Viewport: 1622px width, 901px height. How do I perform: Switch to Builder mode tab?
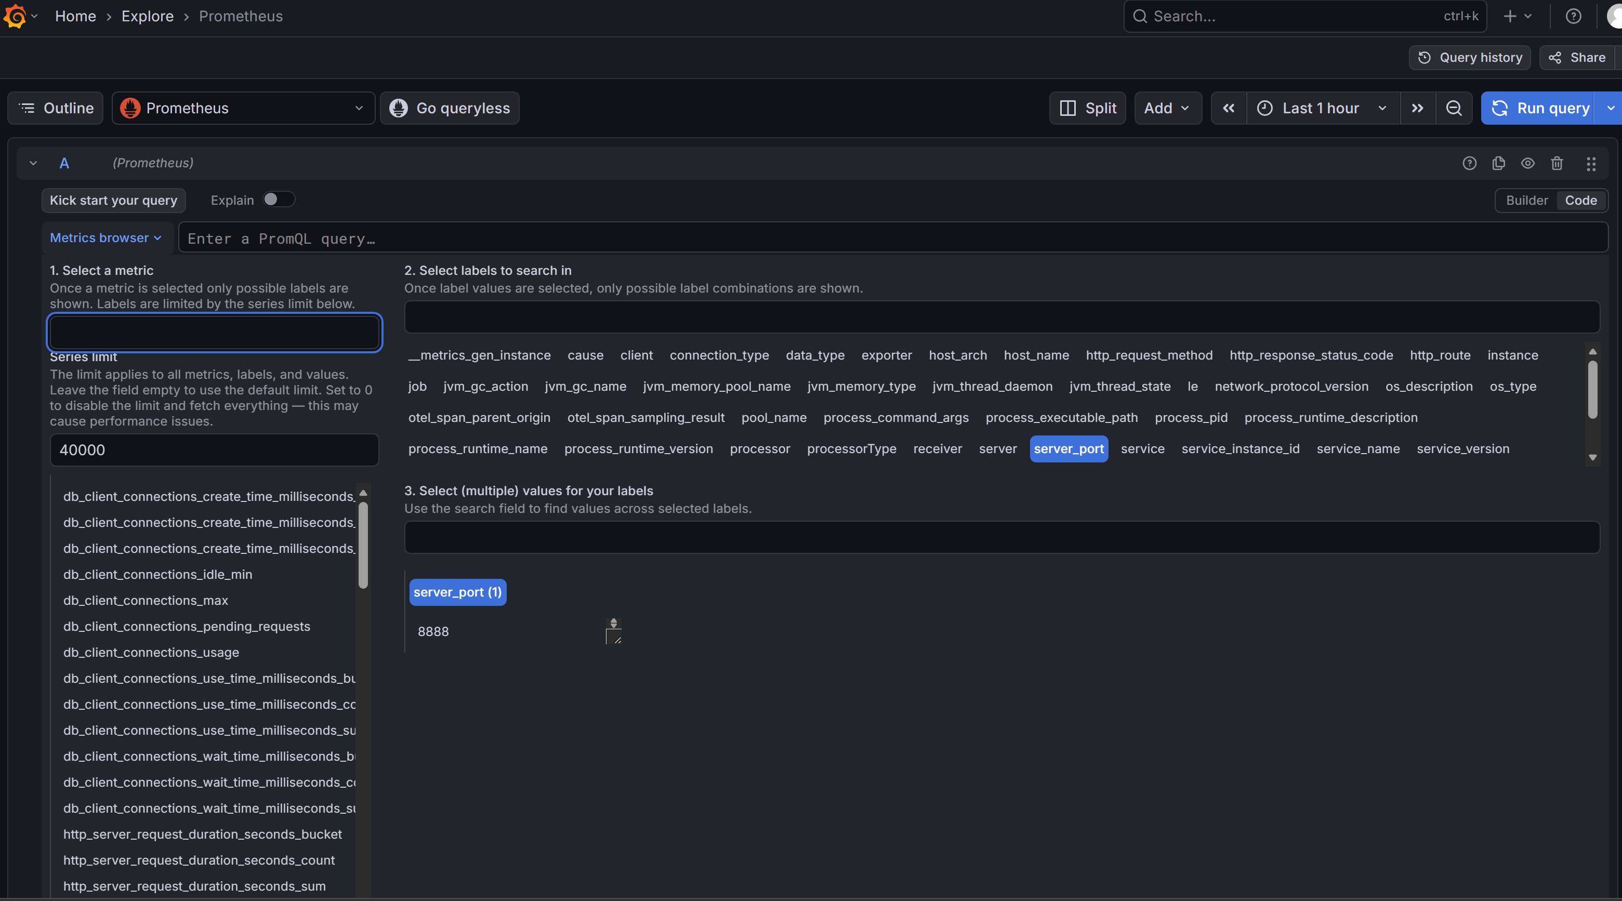tap(1526, 200)
